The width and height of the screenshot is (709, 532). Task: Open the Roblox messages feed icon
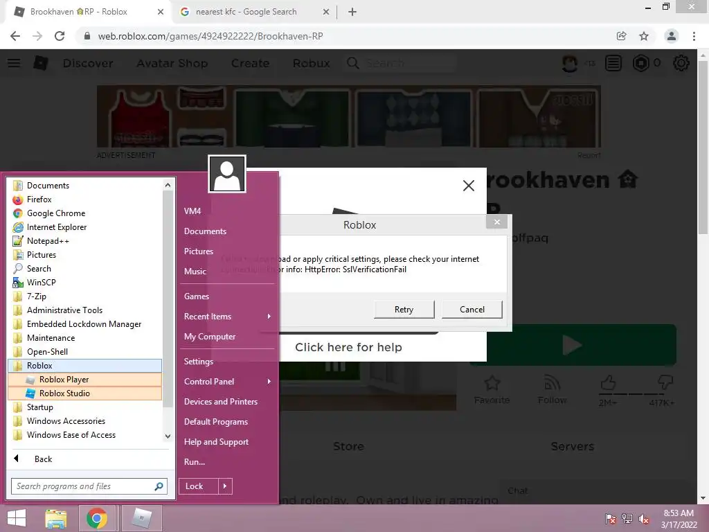pyautogui.click(x=613, y=63)
